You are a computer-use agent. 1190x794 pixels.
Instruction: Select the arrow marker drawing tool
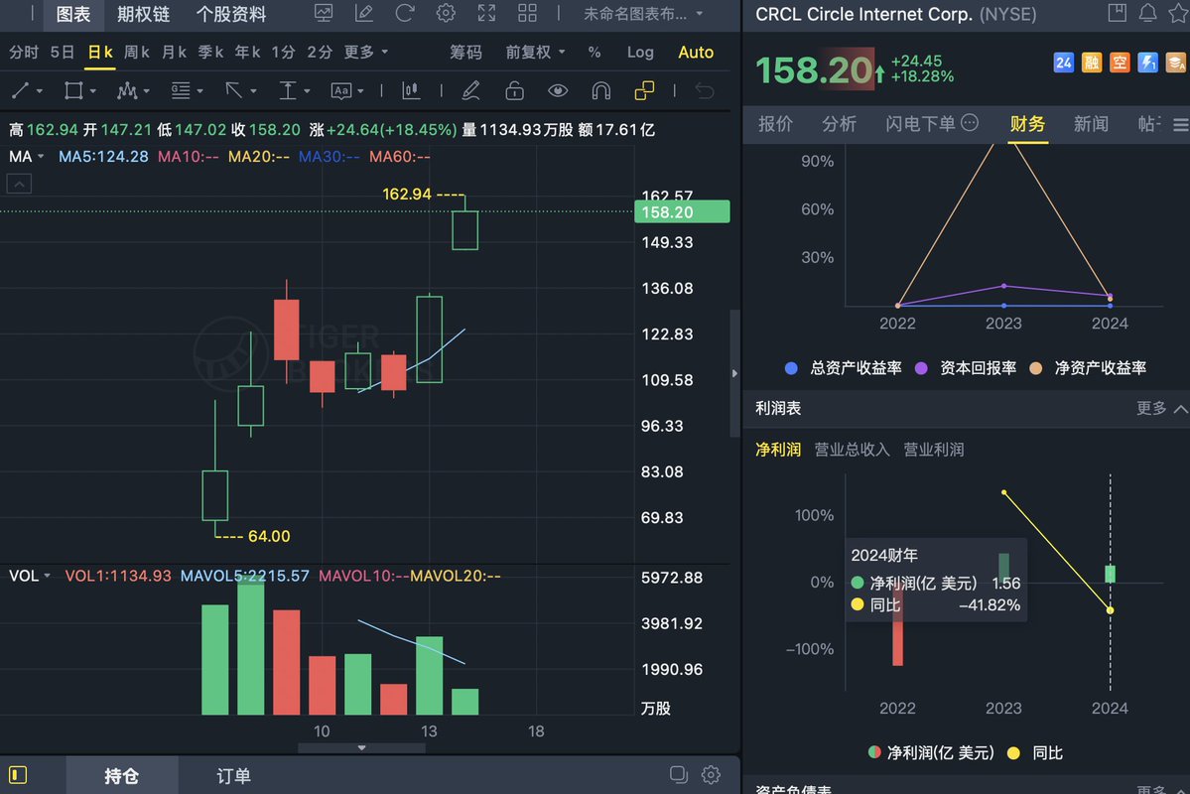(x=234, y=91)
